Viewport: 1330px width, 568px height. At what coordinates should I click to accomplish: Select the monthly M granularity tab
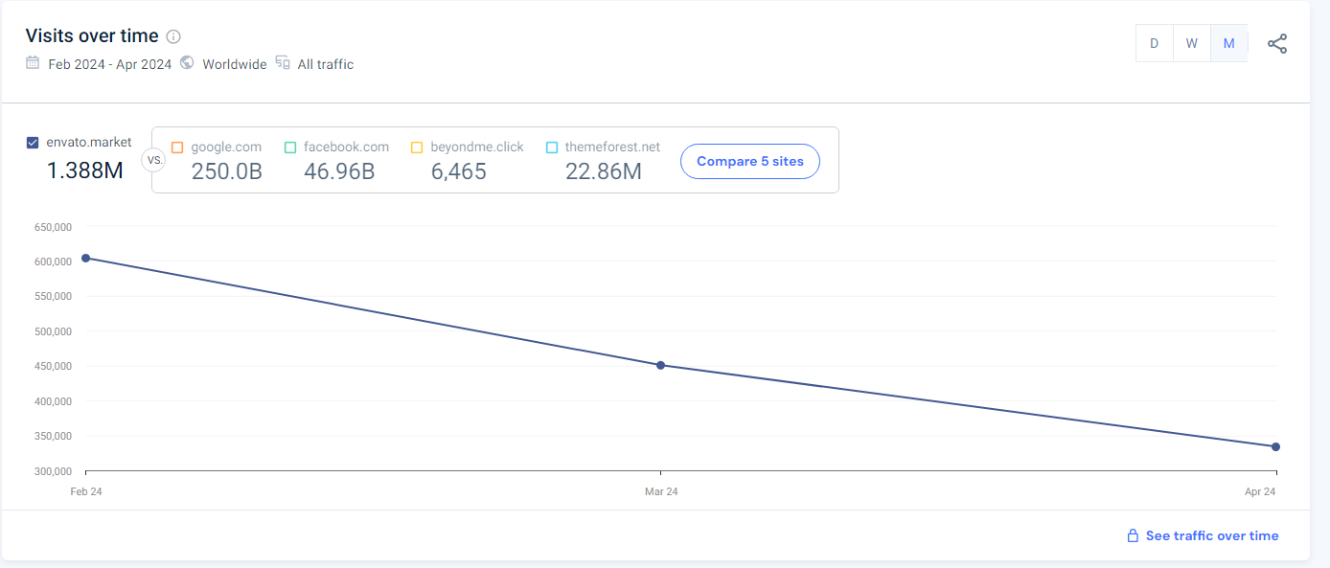pos(1228,44)
